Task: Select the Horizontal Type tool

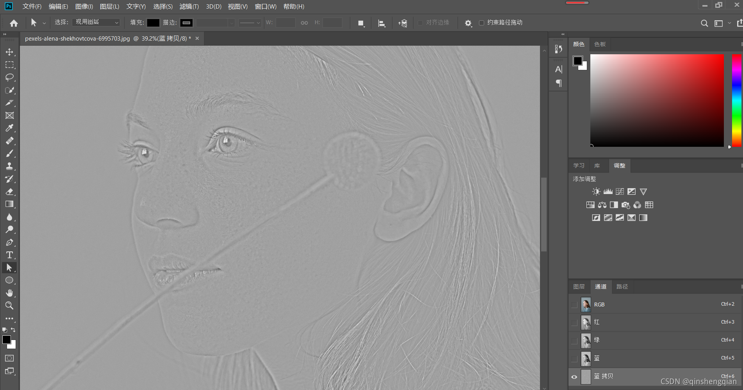Action: [x=9, y=255]
